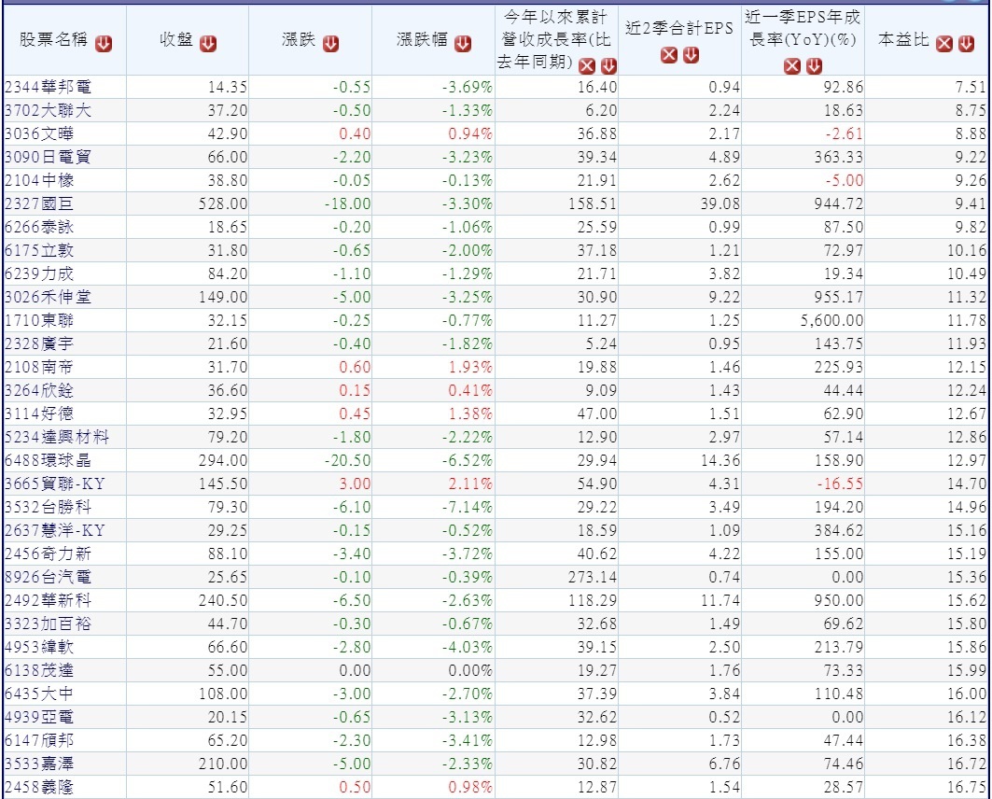This screenshot has height=799, width=992.
Task: Open stock 3090日電貿
Action: click(x=49, y=158)
